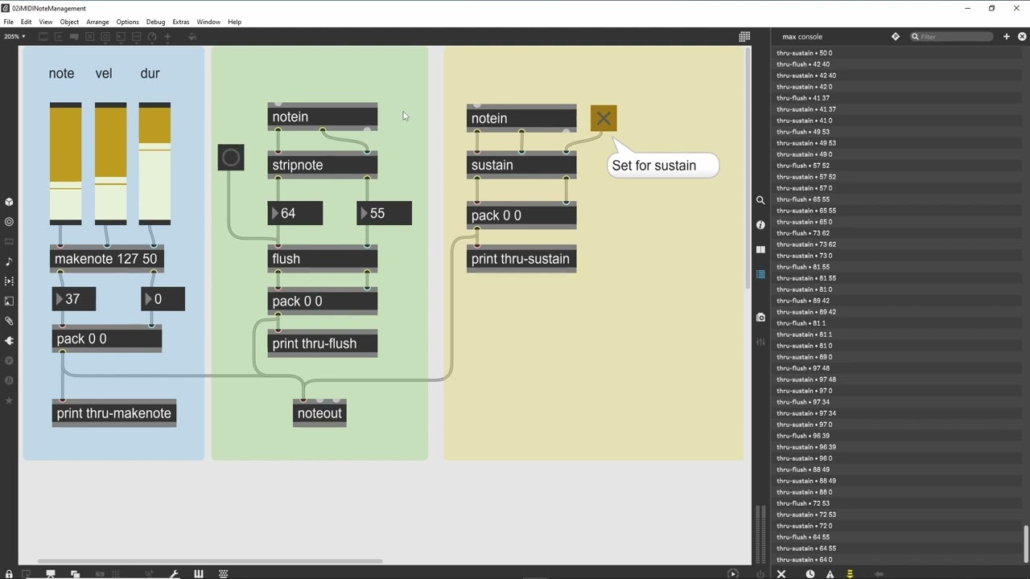Click the noteout object
The height and width of the screenshot is (579, 1030).
point(319,413)
